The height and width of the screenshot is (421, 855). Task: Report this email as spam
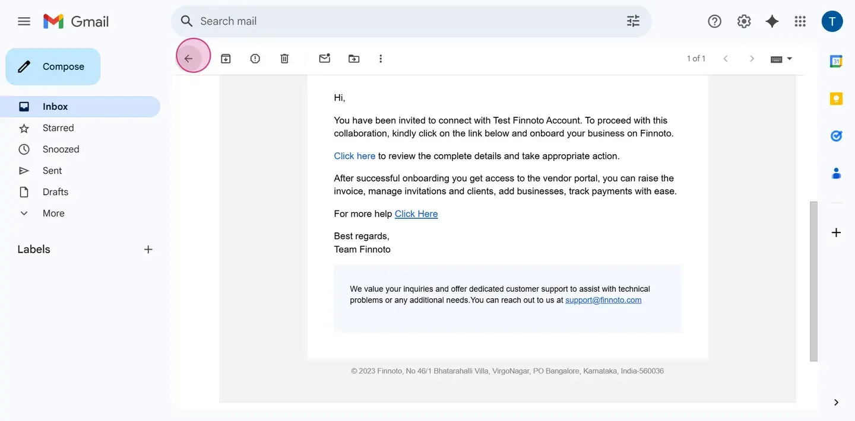(x=255, y=59)
